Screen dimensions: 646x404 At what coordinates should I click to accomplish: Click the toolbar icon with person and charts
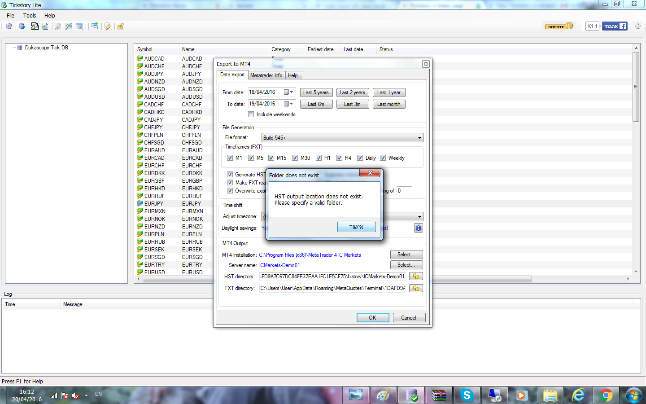coord(35,26)
